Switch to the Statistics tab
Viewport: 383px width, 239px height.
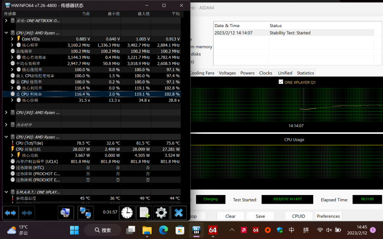pyautogui.click(x=305, y=73)
